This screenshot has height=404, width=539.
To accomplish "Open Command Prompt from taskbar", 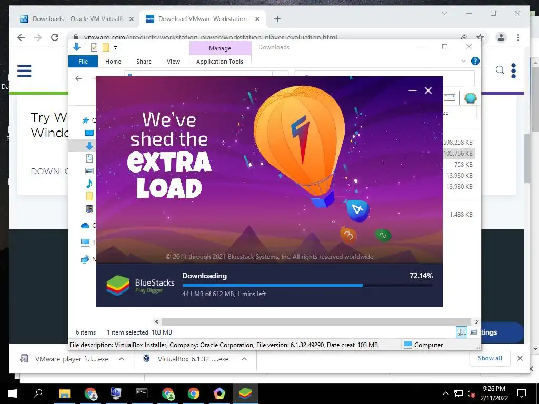I will tap(142, 393).
